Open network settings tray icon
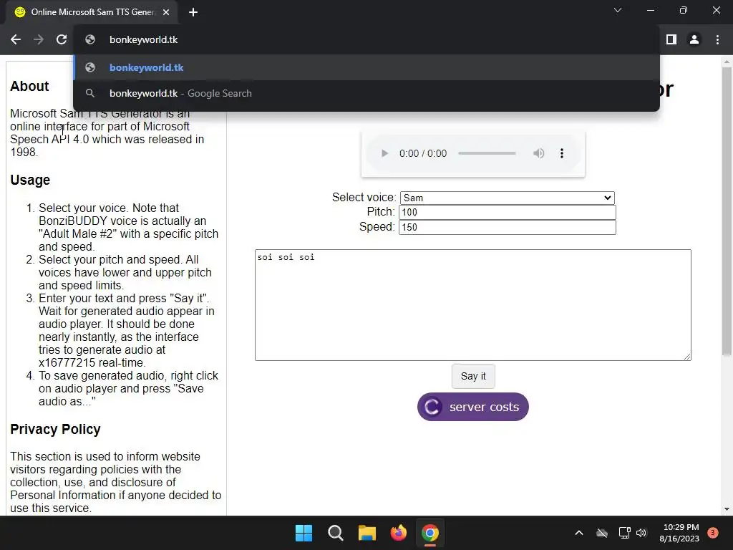 point(624,533)
